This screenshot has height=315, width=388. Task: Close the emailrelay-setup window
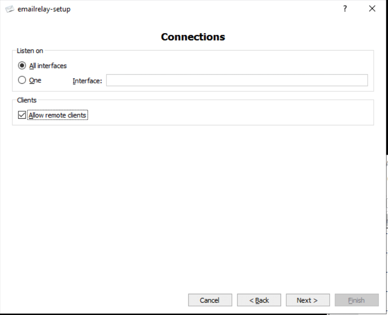pyautogui.click(x=372, y=9)
